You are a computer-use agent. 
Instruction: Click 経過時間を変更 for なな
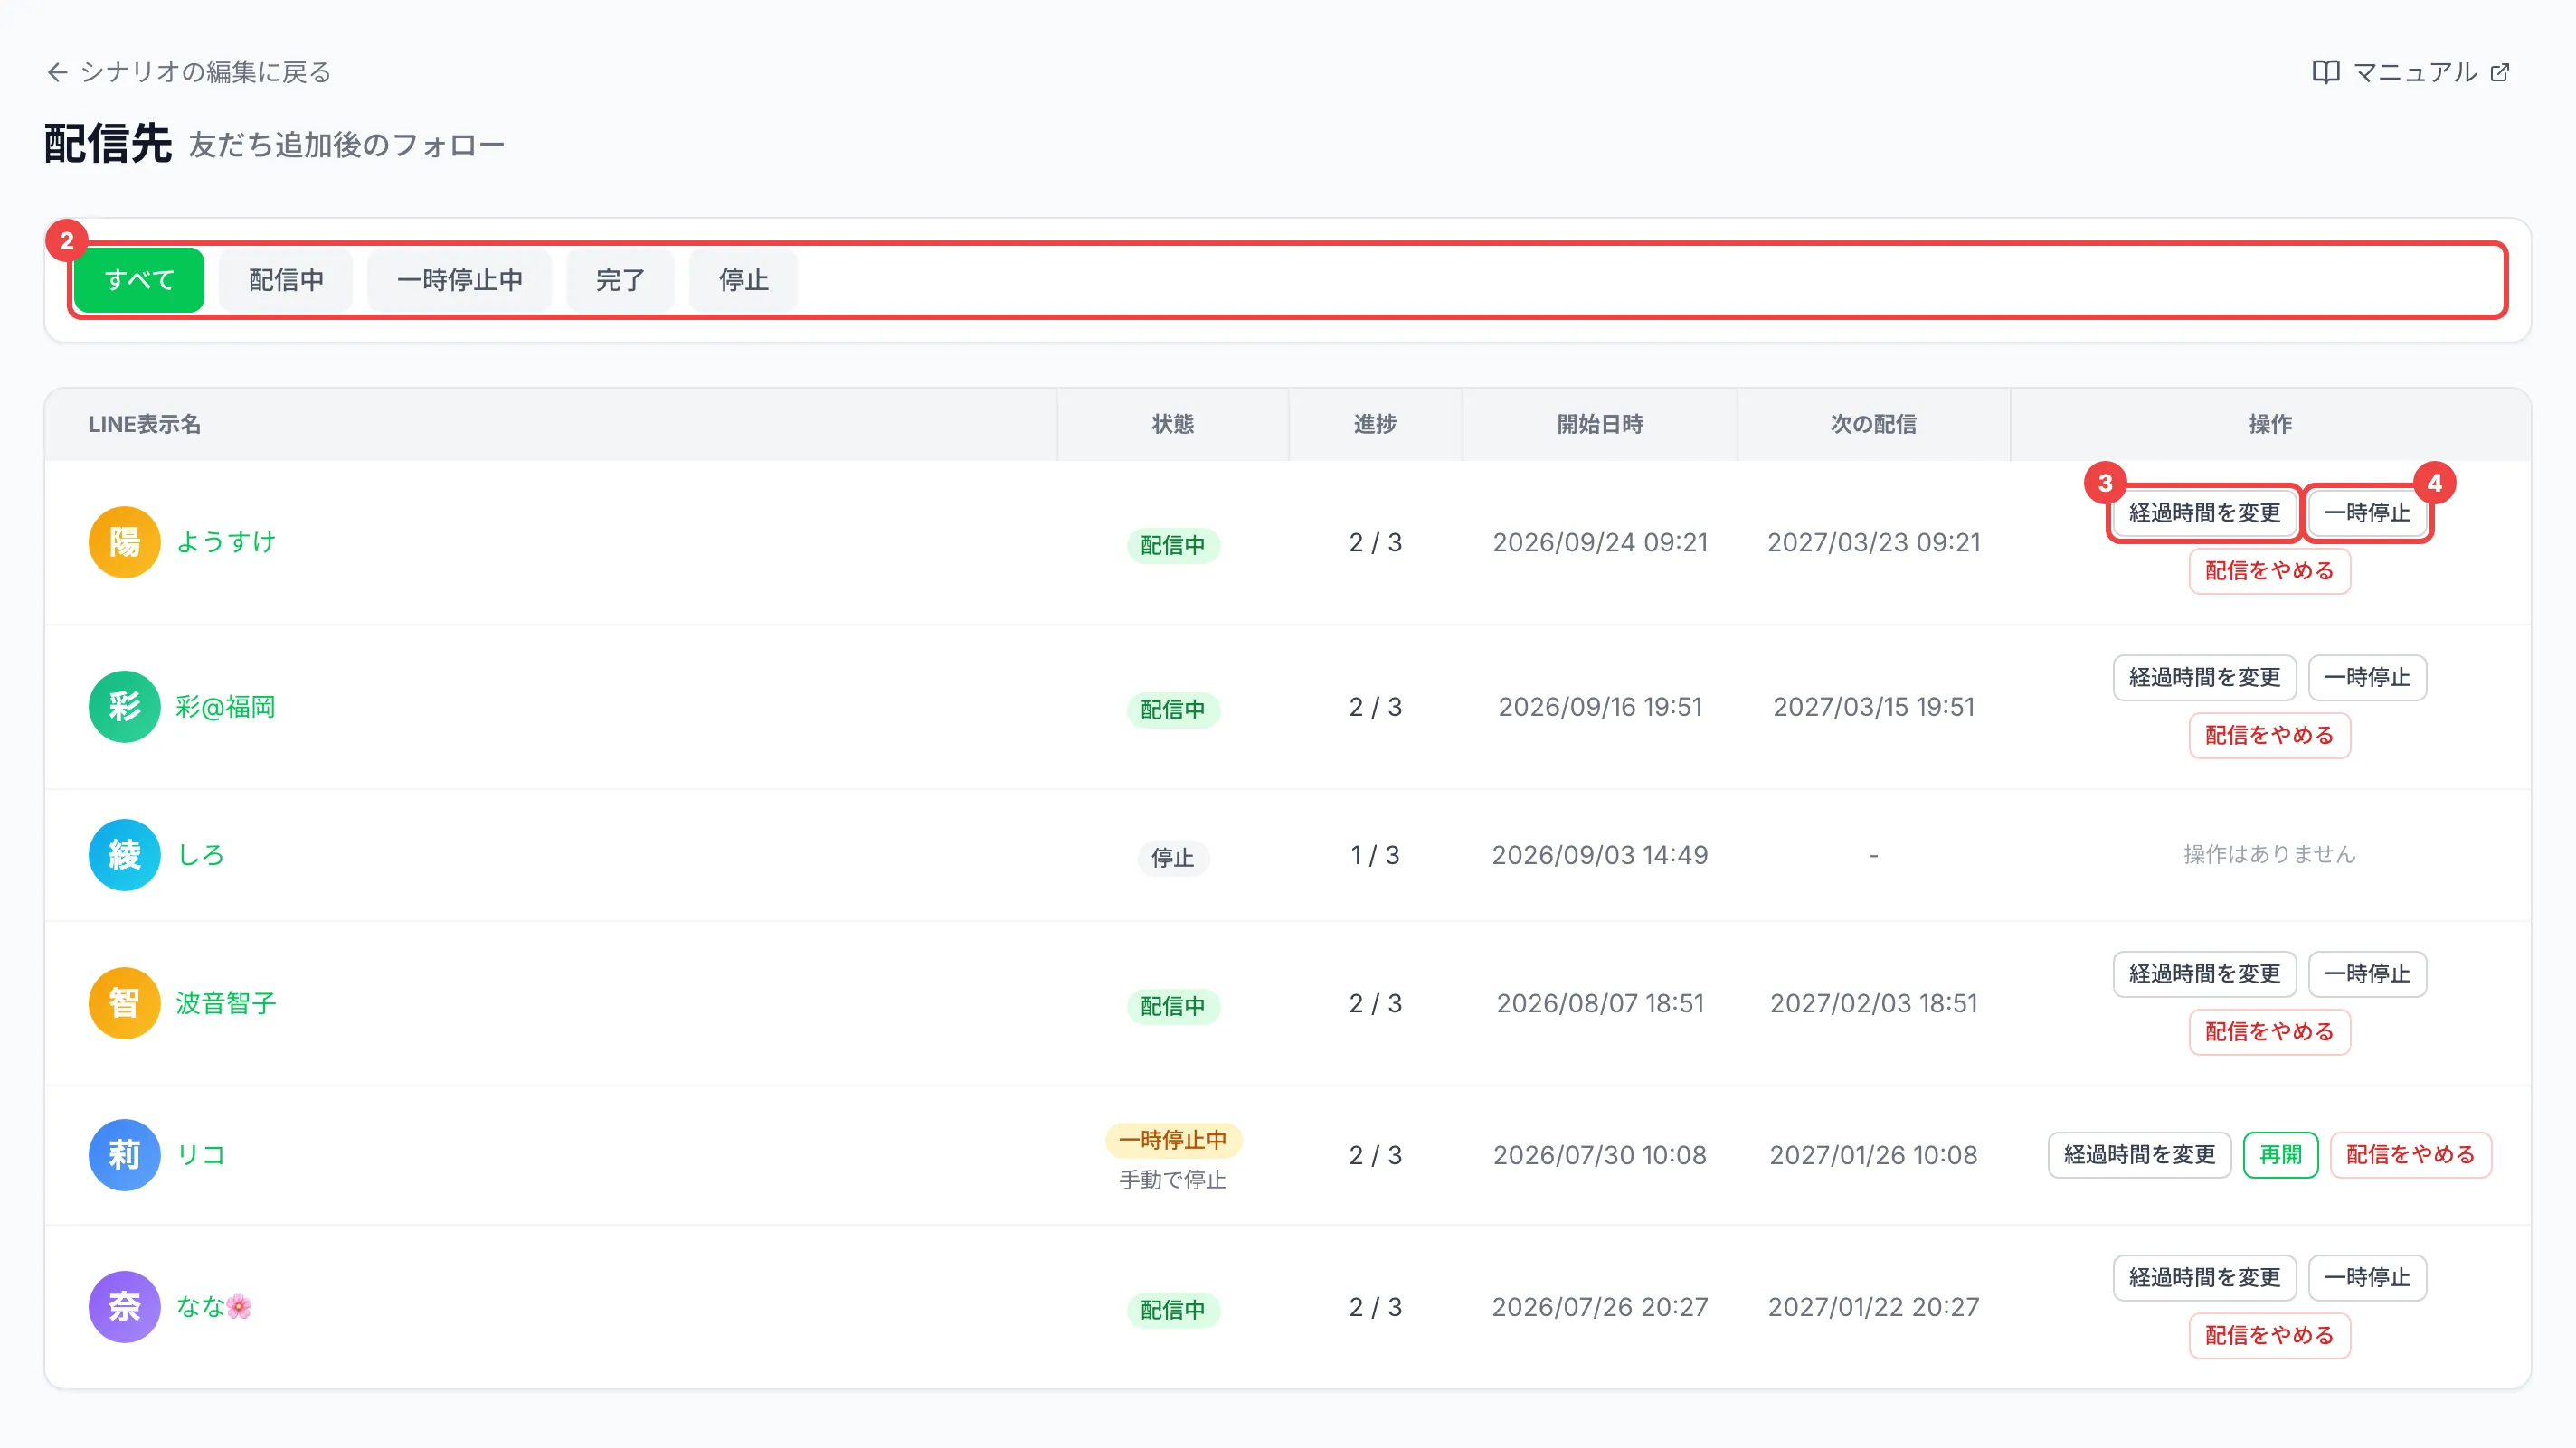(2204, 1277)
